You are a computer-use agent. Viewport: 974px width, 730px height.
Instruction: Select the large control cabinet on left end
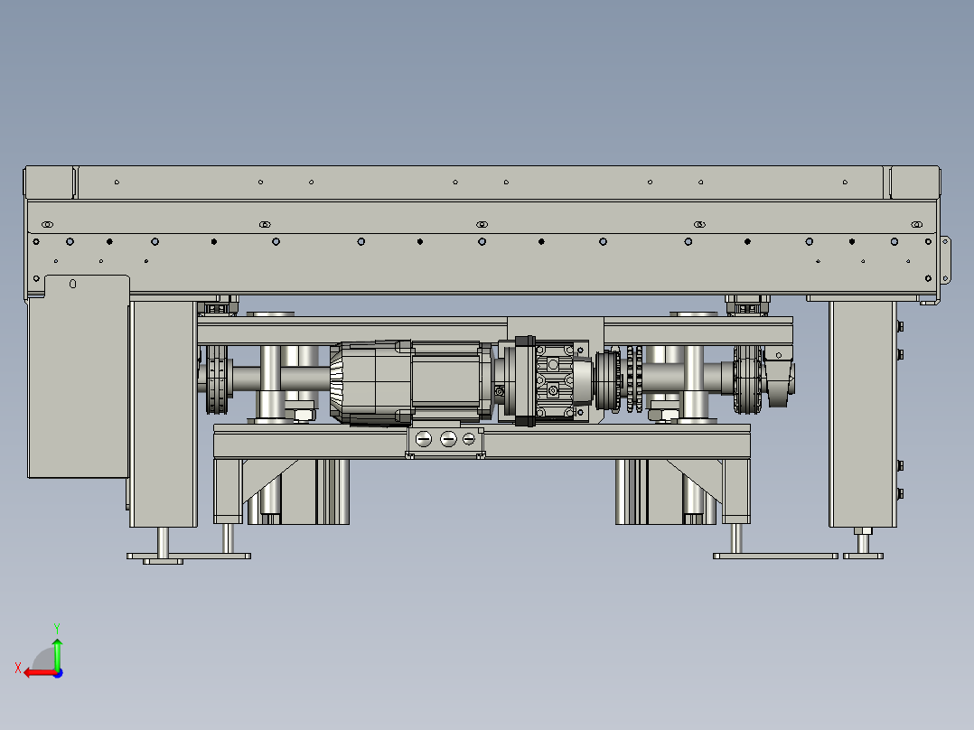pyautogui.click(x=79, y=377)
